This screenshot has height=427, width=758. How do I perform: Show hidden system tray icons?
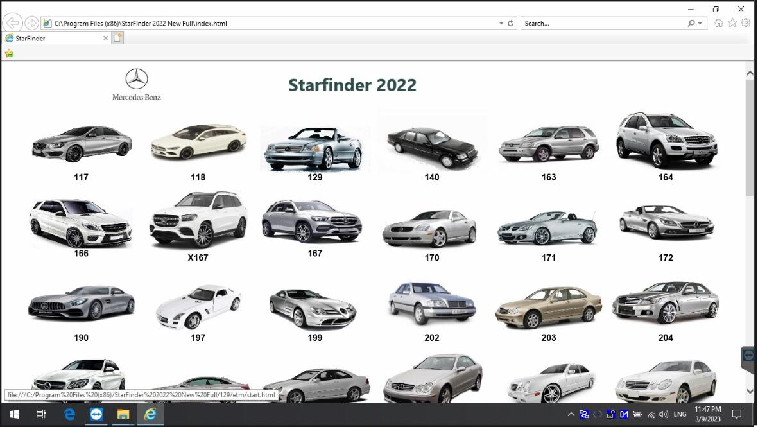click(571, 414)
